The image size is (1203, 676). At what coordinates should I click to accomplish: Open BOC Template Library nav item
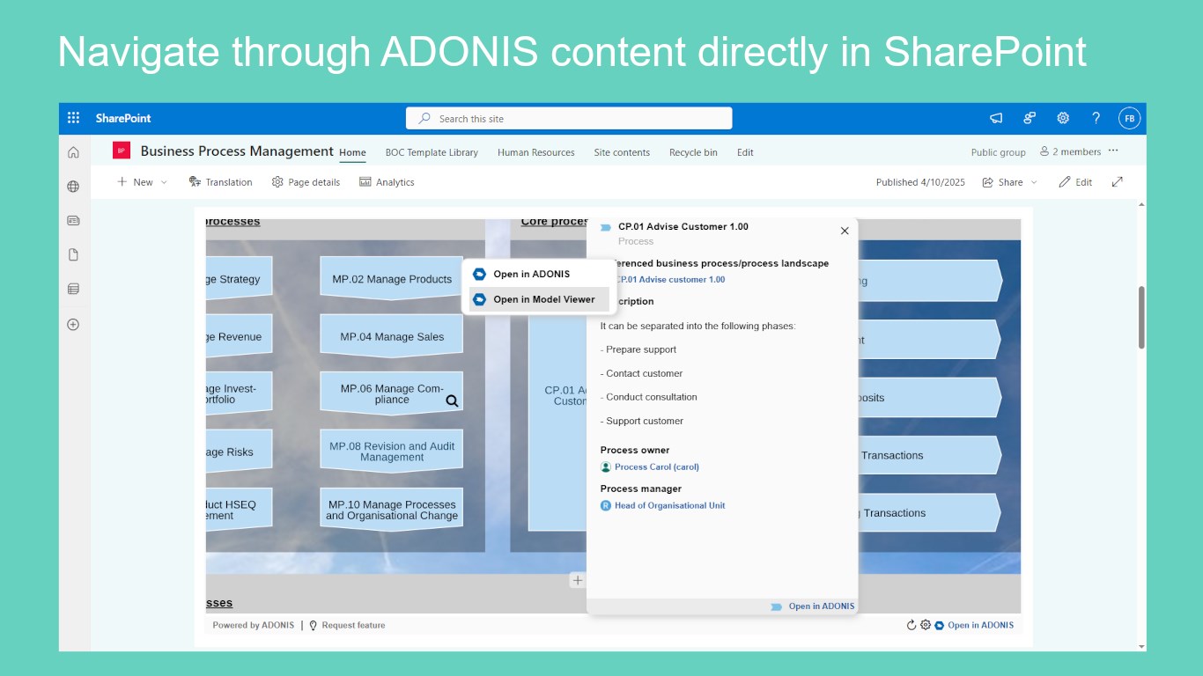click(x=432, y=152)
